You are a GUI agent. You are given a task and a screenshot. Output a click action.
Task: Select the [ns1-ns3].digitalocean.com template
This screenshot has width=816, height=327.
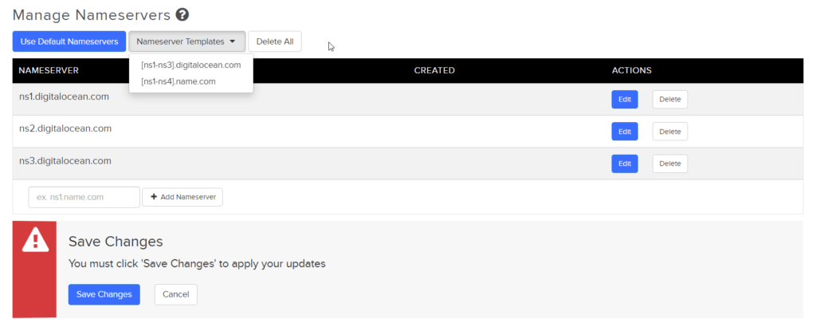190,65
